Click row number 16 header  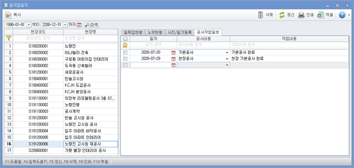[9, 144]
